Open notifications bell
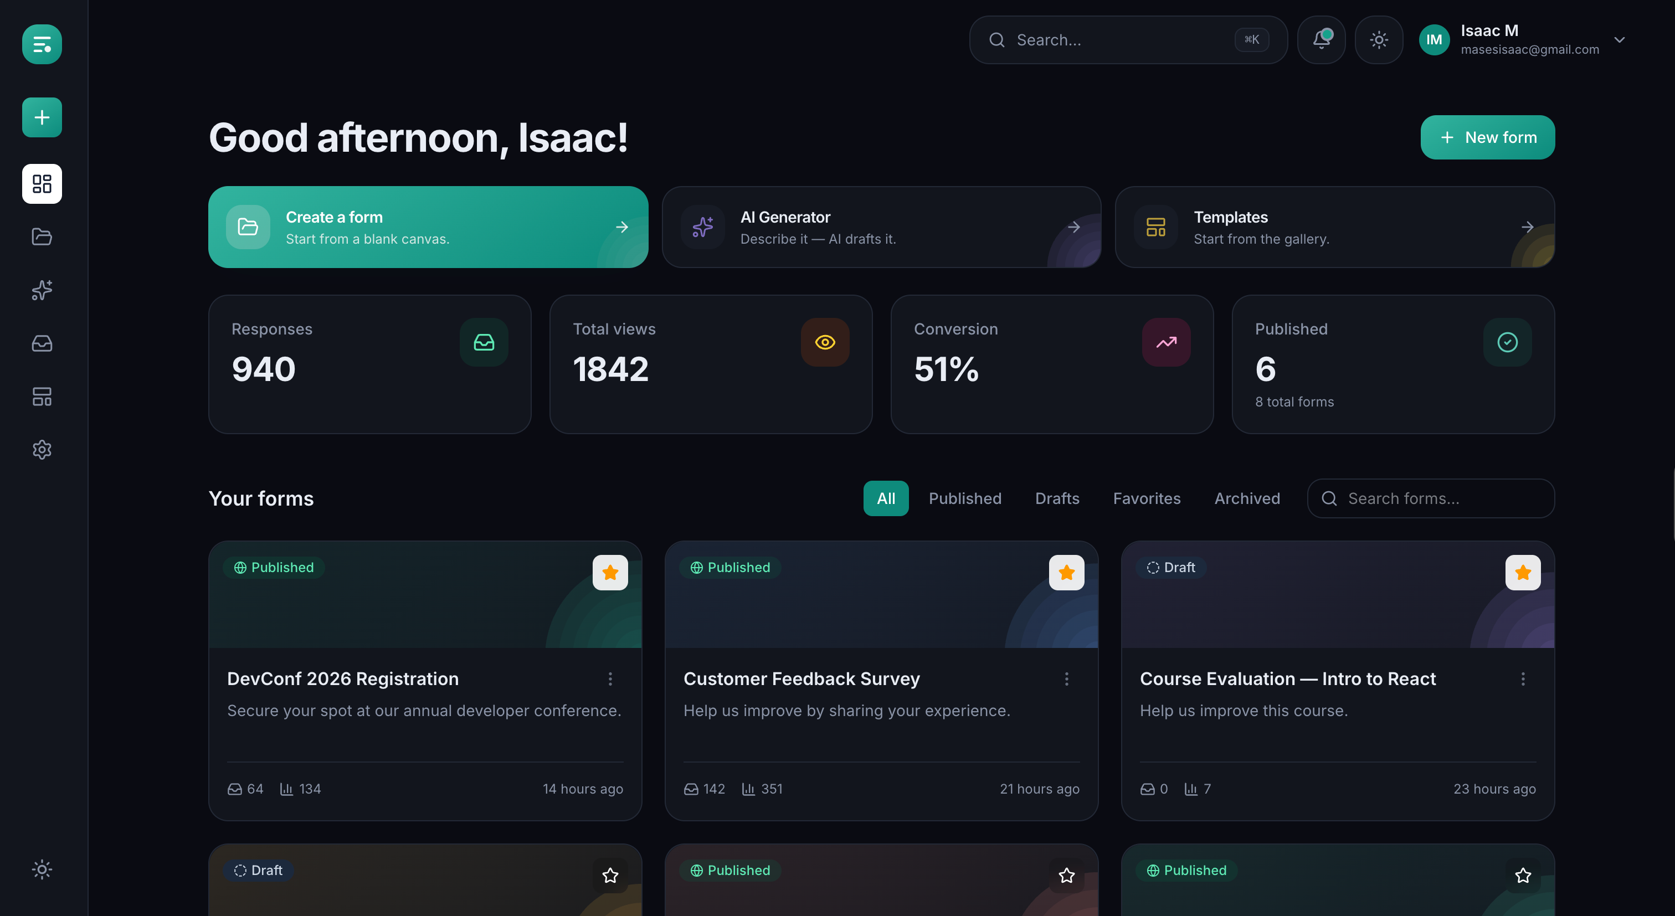This screenshot has width=1675, height=916. (x=1321, y=40)
